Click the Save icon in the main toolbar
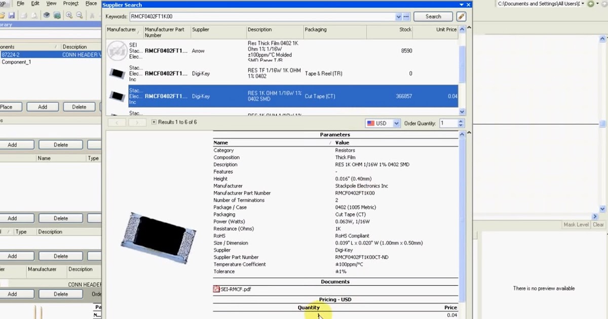The width and height of the screenshot is (608, 319). (x=11, y=16)
